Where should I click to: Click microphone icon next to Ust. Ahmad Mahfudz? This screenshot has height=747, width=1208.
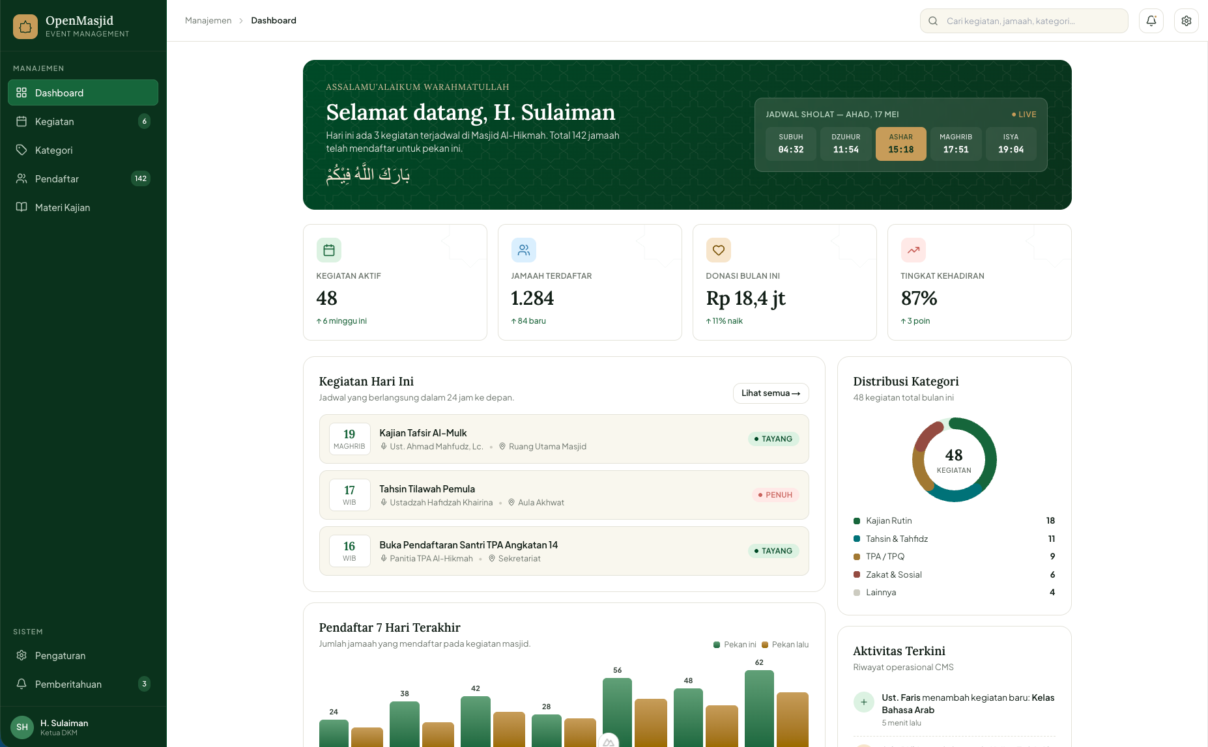(x=384, y=447)
